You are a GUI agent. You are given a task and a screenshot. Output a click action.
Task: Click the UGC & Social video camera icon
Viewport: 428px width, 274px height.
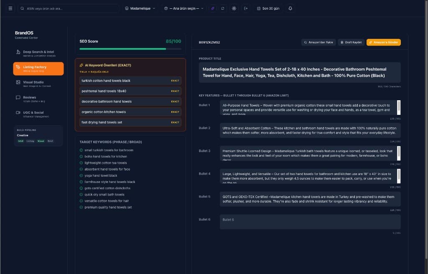(18, 112)
